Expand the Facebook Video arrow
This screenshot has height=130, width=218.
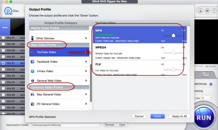click(x=86, y=62)
